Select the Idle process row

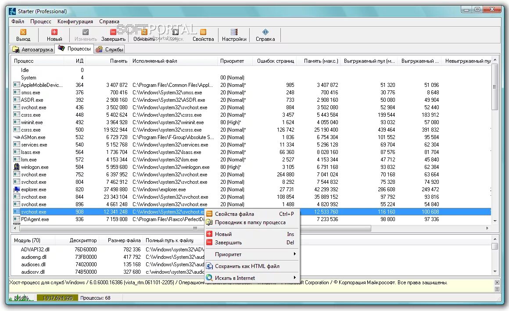[251, 70]
